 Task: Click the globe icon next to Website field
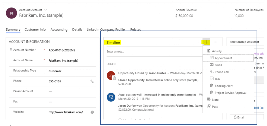click(92, 112)
